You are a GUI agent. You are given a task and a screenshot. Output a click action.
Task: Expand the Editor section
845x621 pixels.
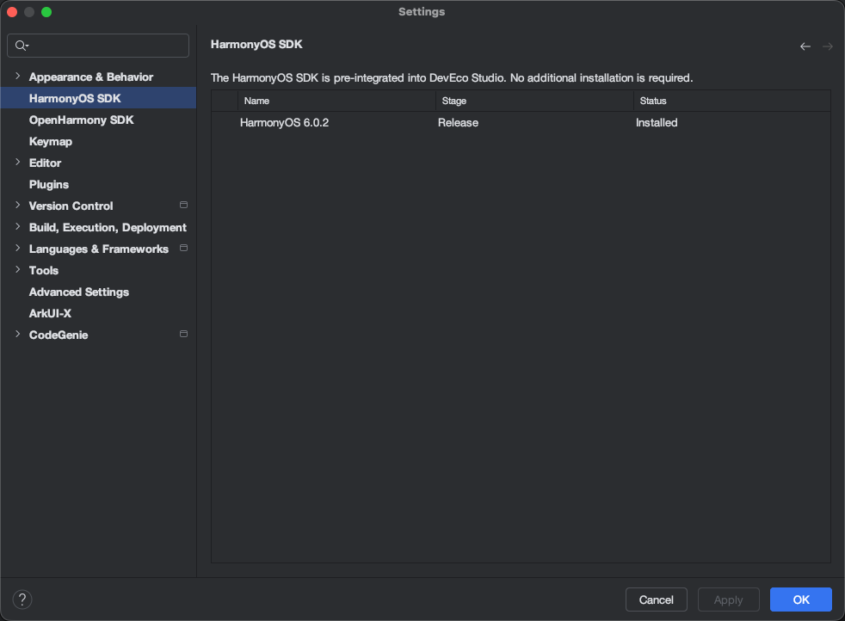18,162
